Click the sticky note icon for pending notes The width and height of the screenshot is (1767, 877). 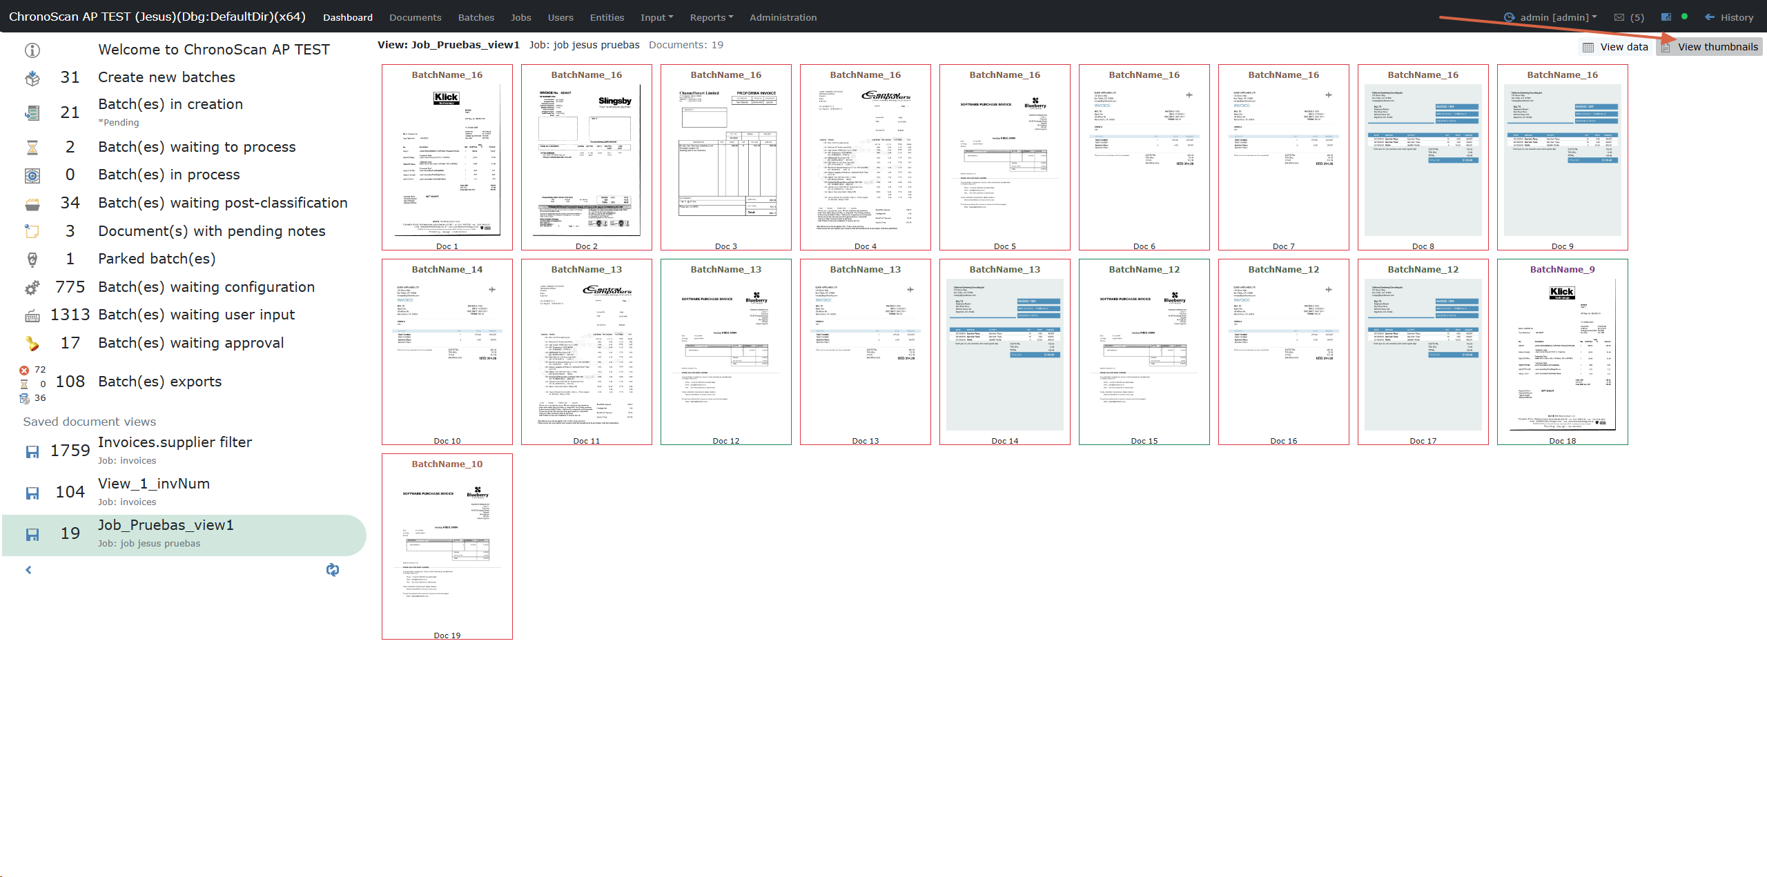coord(32,231)
